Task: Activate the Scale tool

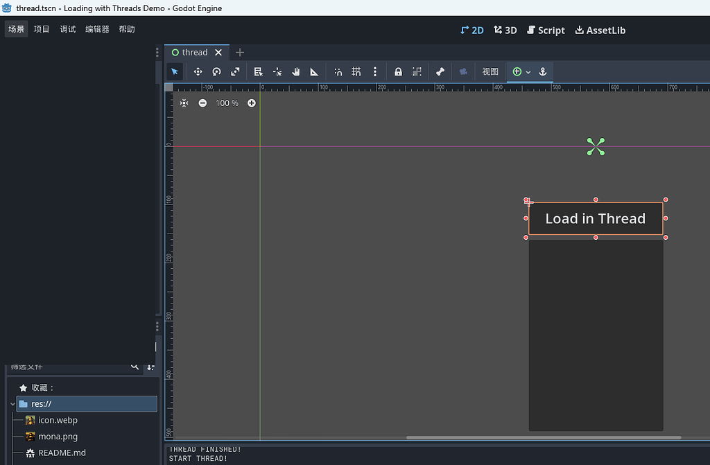Action: (235, 71)
